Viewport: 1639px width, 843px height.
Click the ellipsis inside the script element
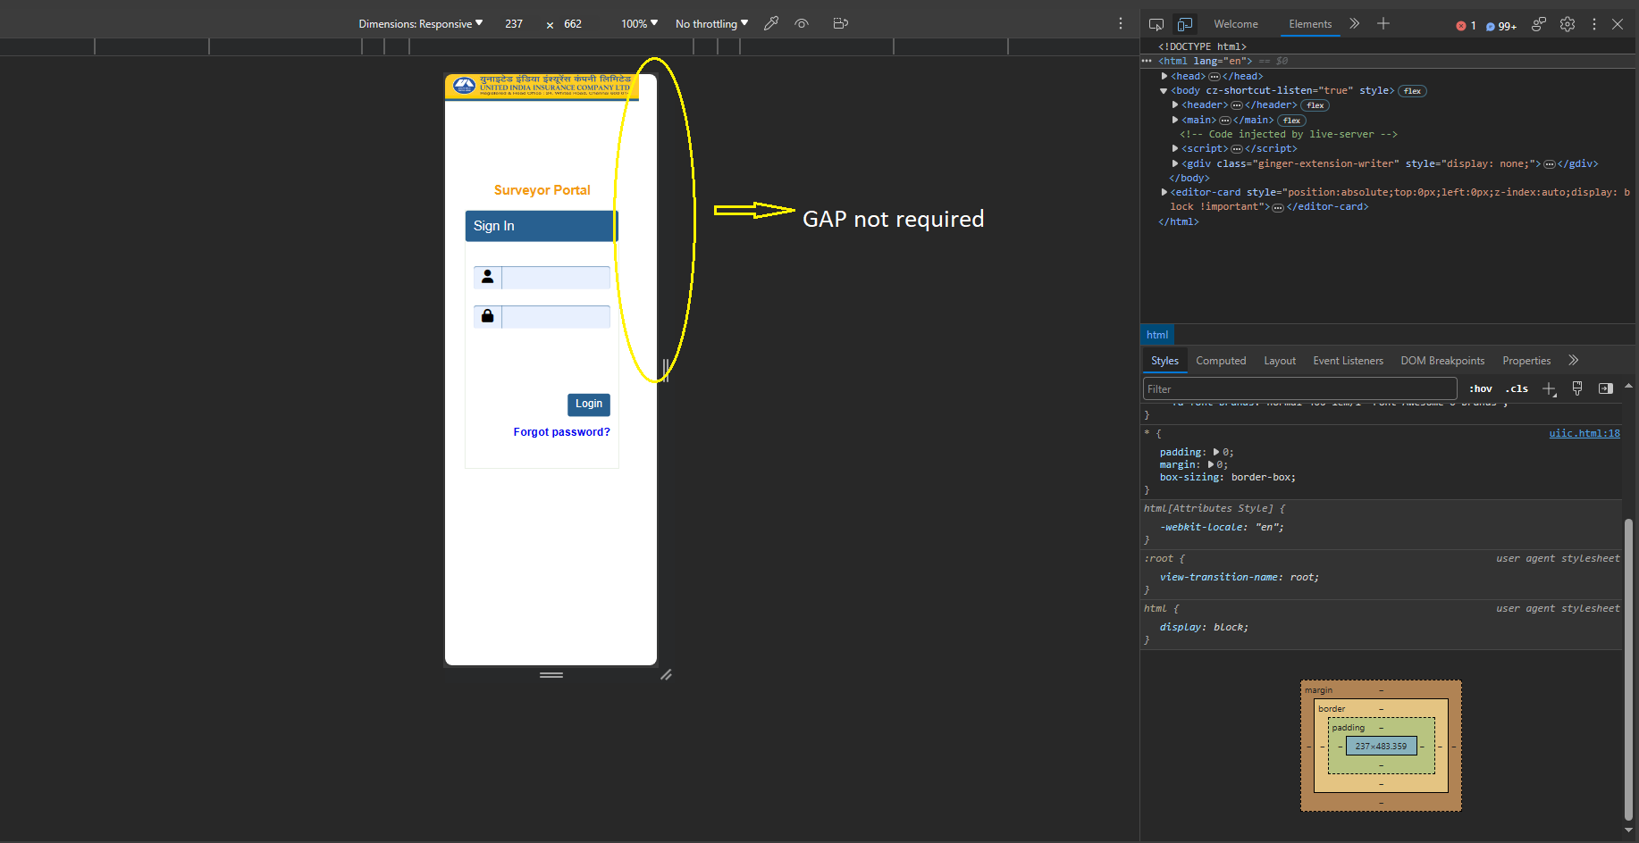[x=1237, y=149]
